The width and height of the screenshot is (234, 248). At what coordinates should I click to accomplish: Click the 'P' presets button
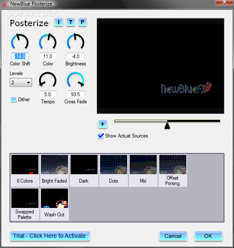coord(82,22)
